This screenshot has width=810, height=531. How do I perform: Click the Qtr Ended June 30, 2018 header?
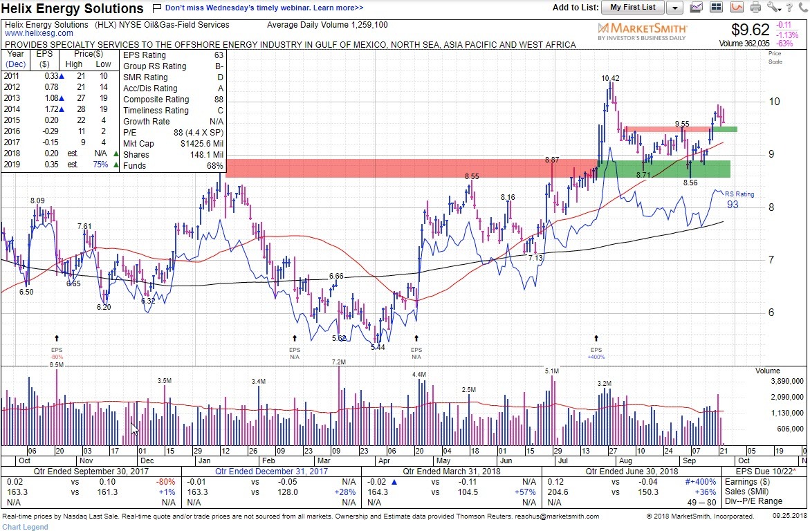[x=632, y=472]
